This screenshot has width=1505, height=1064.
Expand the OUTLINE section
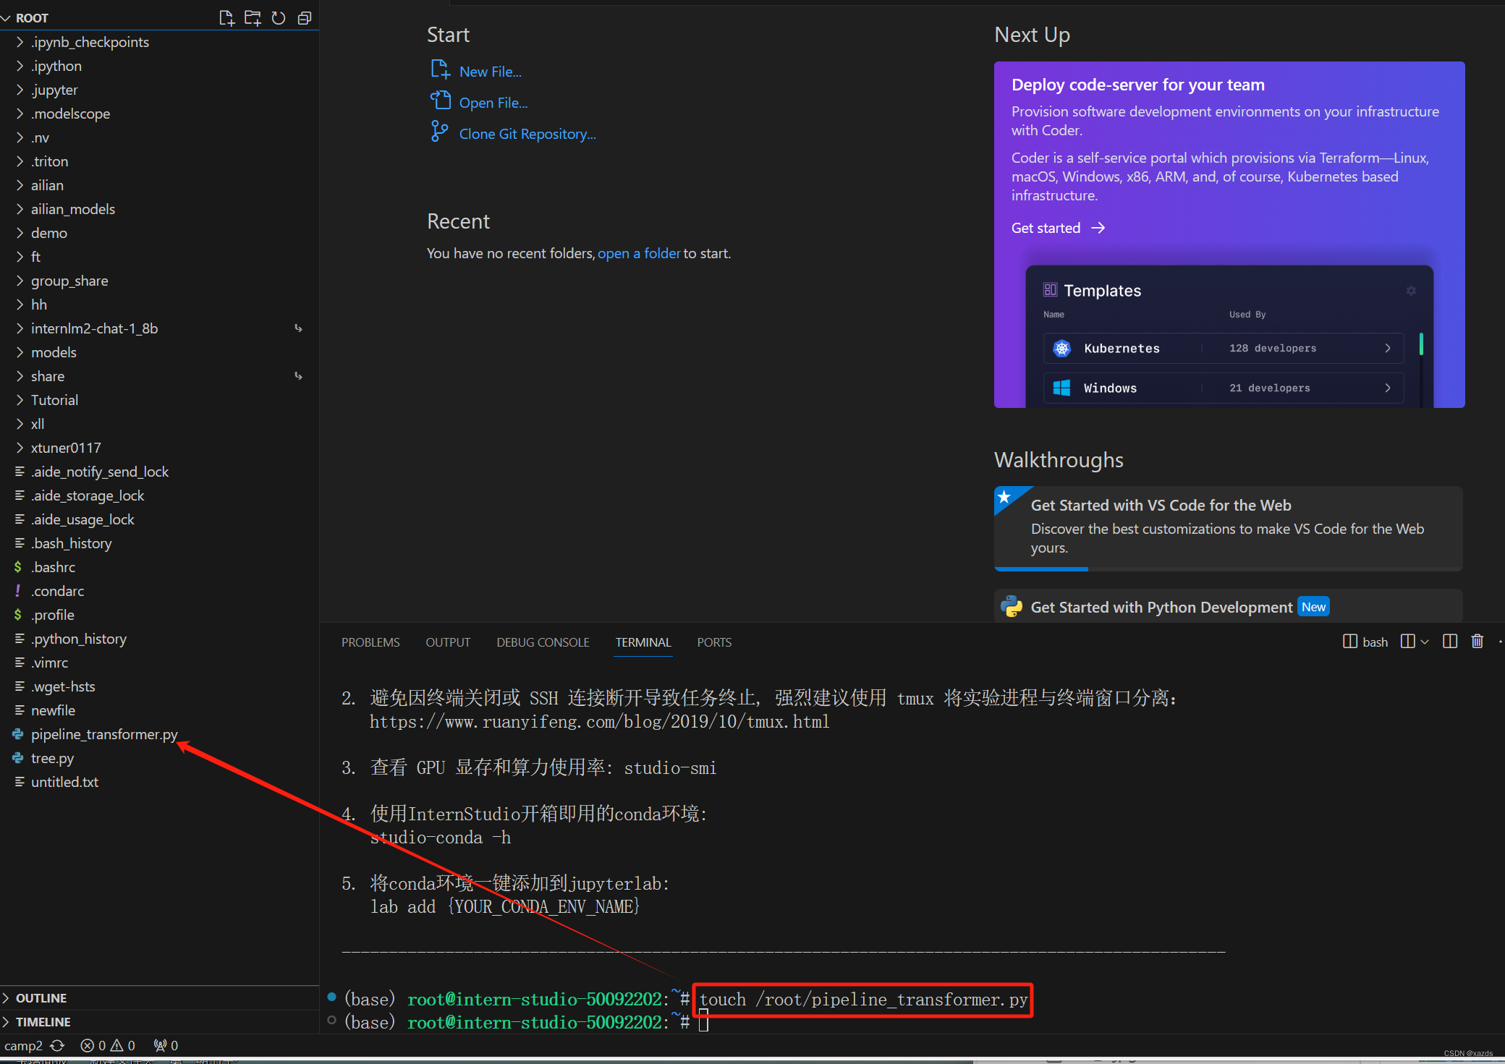point(41,998)
